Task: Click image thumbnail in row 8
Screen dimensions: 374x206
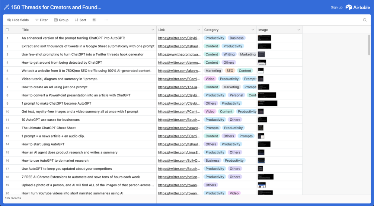Action: pyautogui.click(x=267, y=95)
